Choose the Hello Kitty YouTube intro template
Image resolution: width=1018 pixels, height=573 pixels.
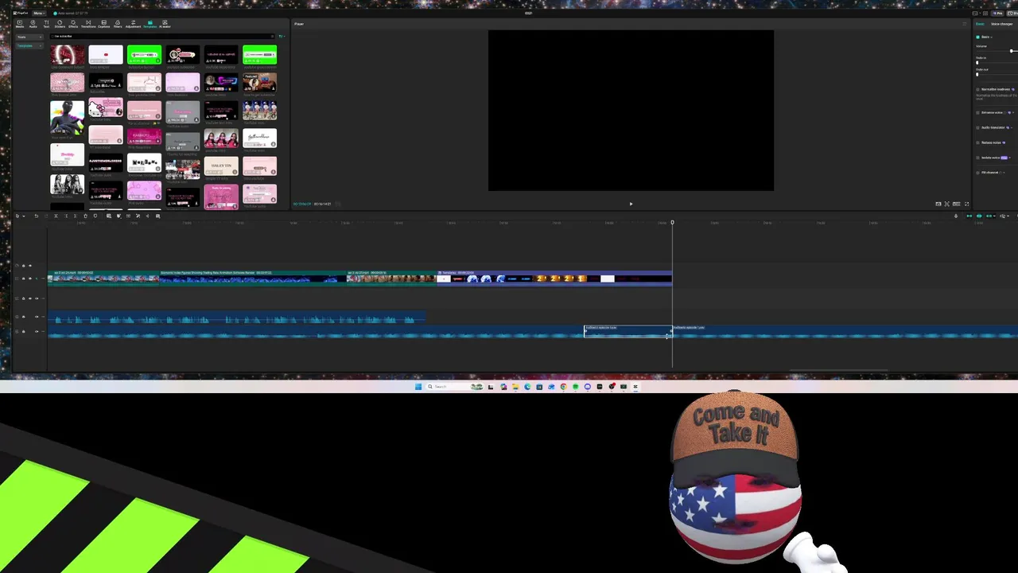point(106,108)
